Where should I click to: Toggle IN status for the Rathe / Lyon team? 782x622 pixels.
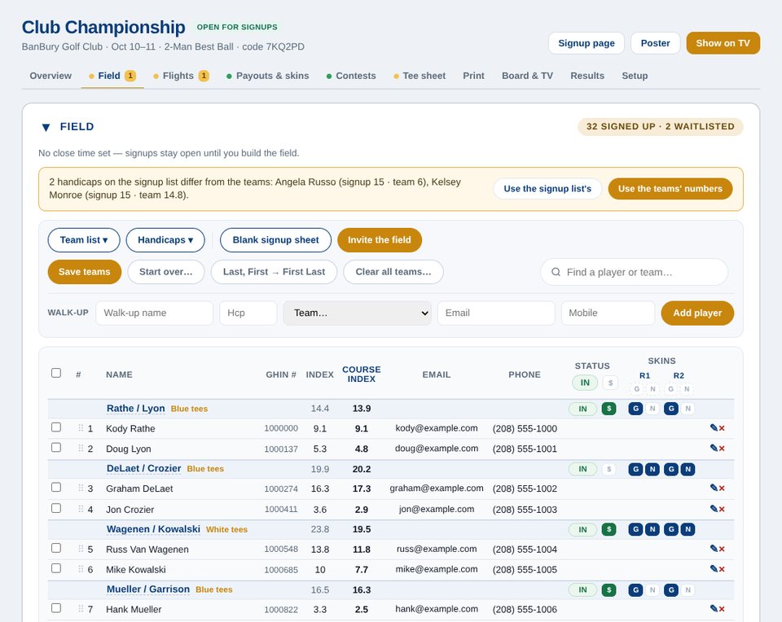pos(582,409)
